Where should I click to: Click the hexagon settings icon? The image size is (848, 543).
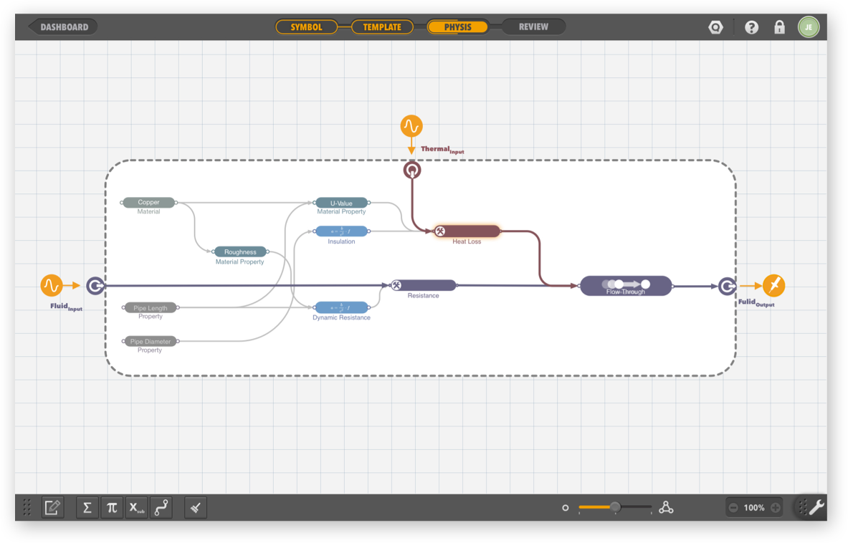[x=715, y=27]
